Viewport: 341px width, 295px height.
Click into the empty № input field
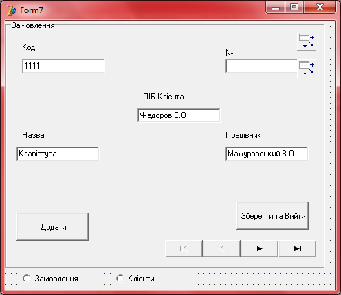click(261, 66)
